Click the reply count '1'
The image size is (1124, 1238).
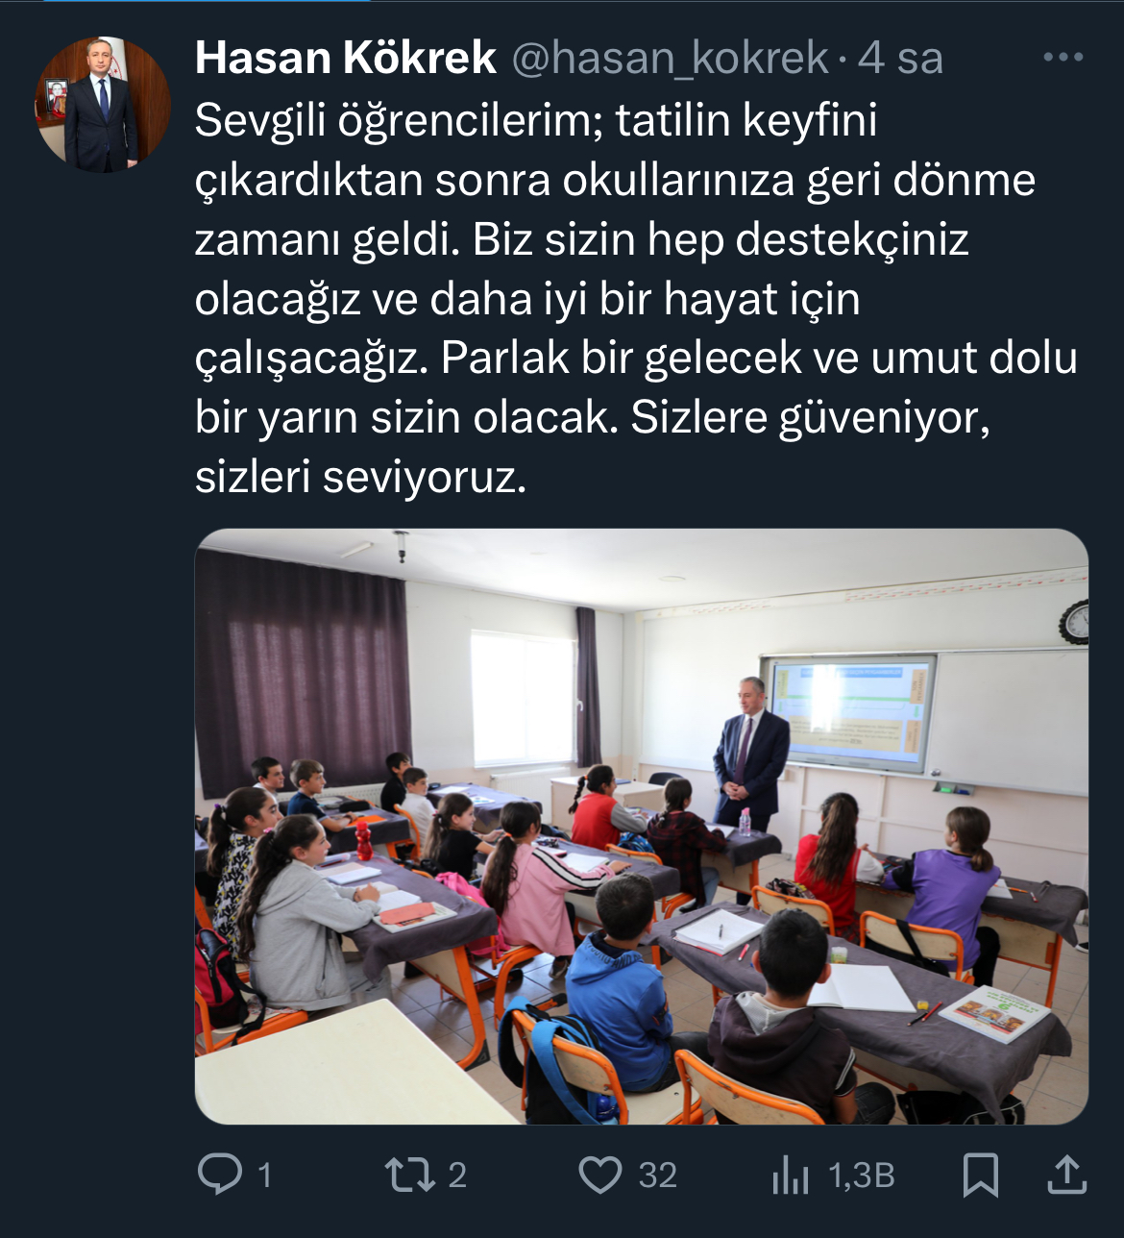point(265,1176)
